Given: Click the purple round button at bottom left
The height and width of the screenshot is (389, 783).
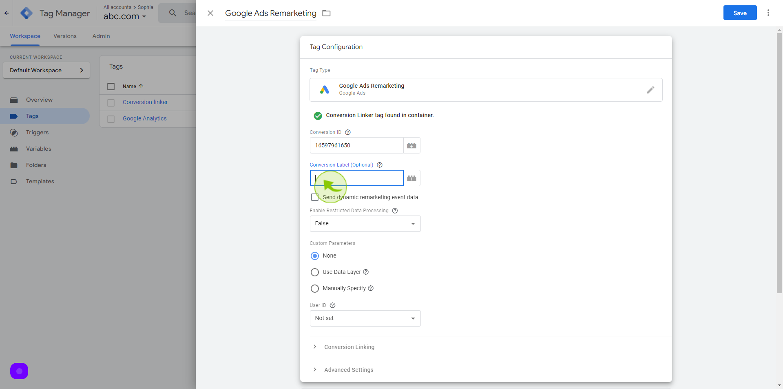Looking at the screenshot, I should (19, 371).
